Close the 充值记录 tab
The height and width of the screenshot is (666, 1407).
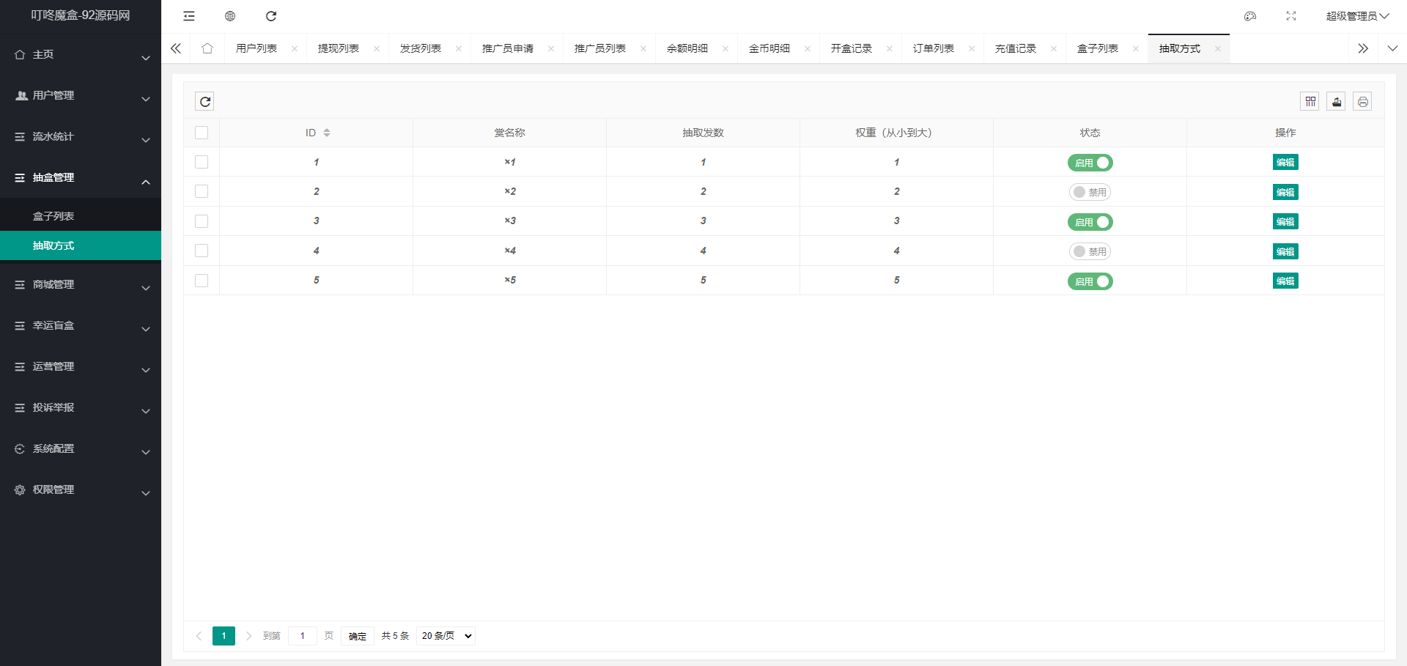pyautogui.click(x=1054, y=48)
